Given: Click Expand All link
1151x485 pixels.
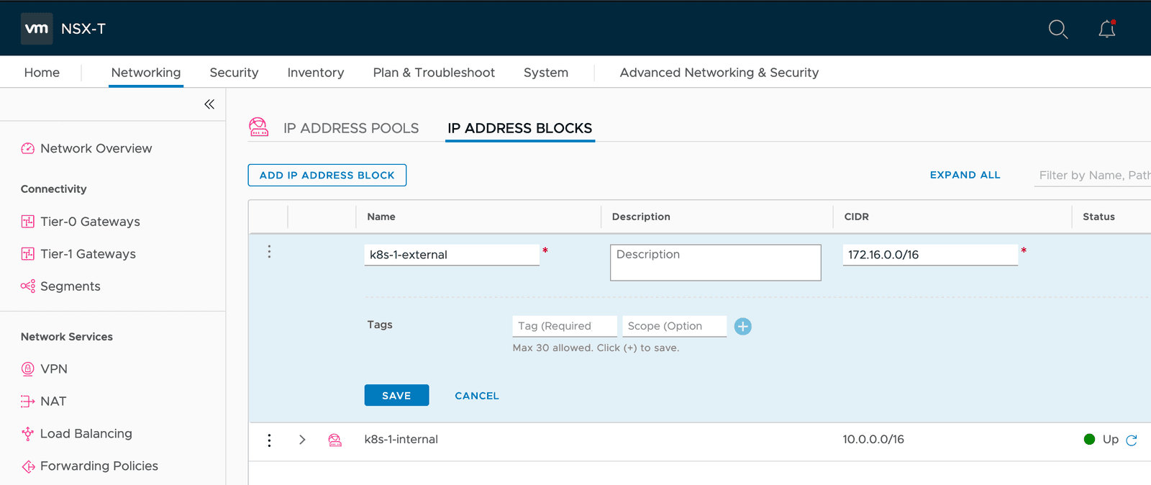Looking at the screenshot, I should 965,175.
